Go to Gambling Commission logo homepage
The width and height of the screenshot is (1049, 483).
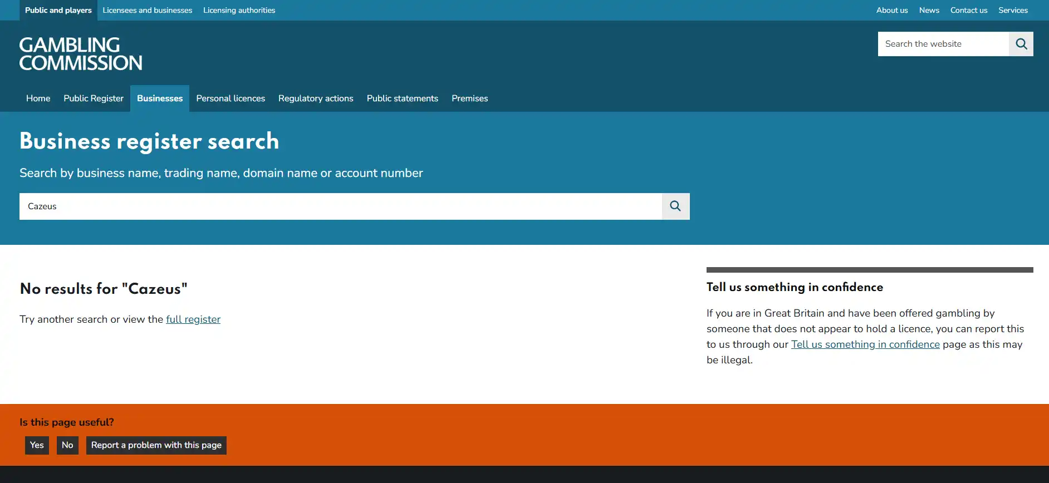pyautogui.click(x=81, y=54)
